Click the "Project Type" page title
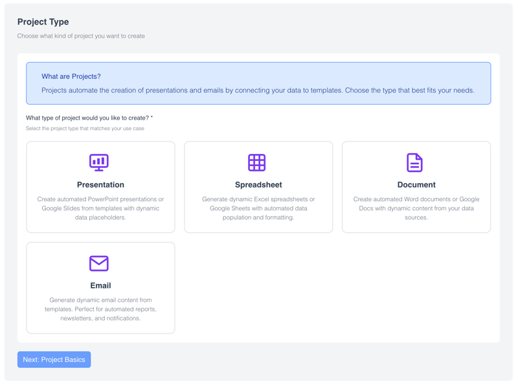The image size is (518, 386). (43, 22)
